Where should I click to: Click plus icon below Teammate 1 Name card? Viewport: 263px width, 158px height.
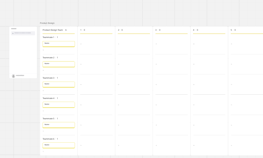coord(43,50)
